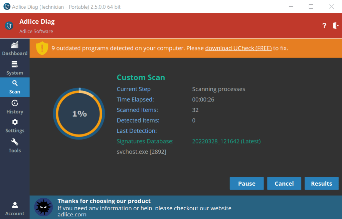Click the Signatures Database version text
The width and height of the screenshot is (342, 219).
(x=226, y=141)
